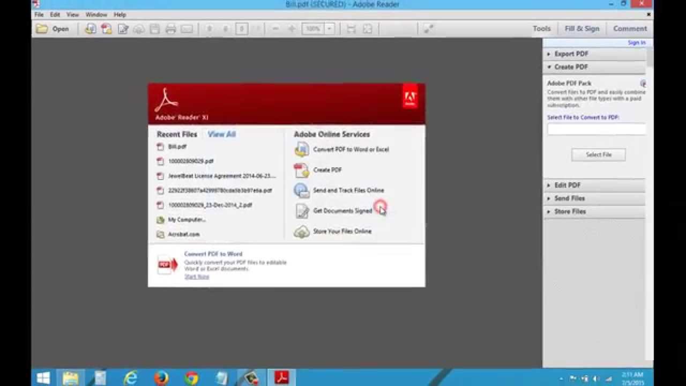The height and width of the screenshot is (386, 686).
Task: Click the Send and Track Files Online icon
Action: pyautogui.click(x=302, y=190)
